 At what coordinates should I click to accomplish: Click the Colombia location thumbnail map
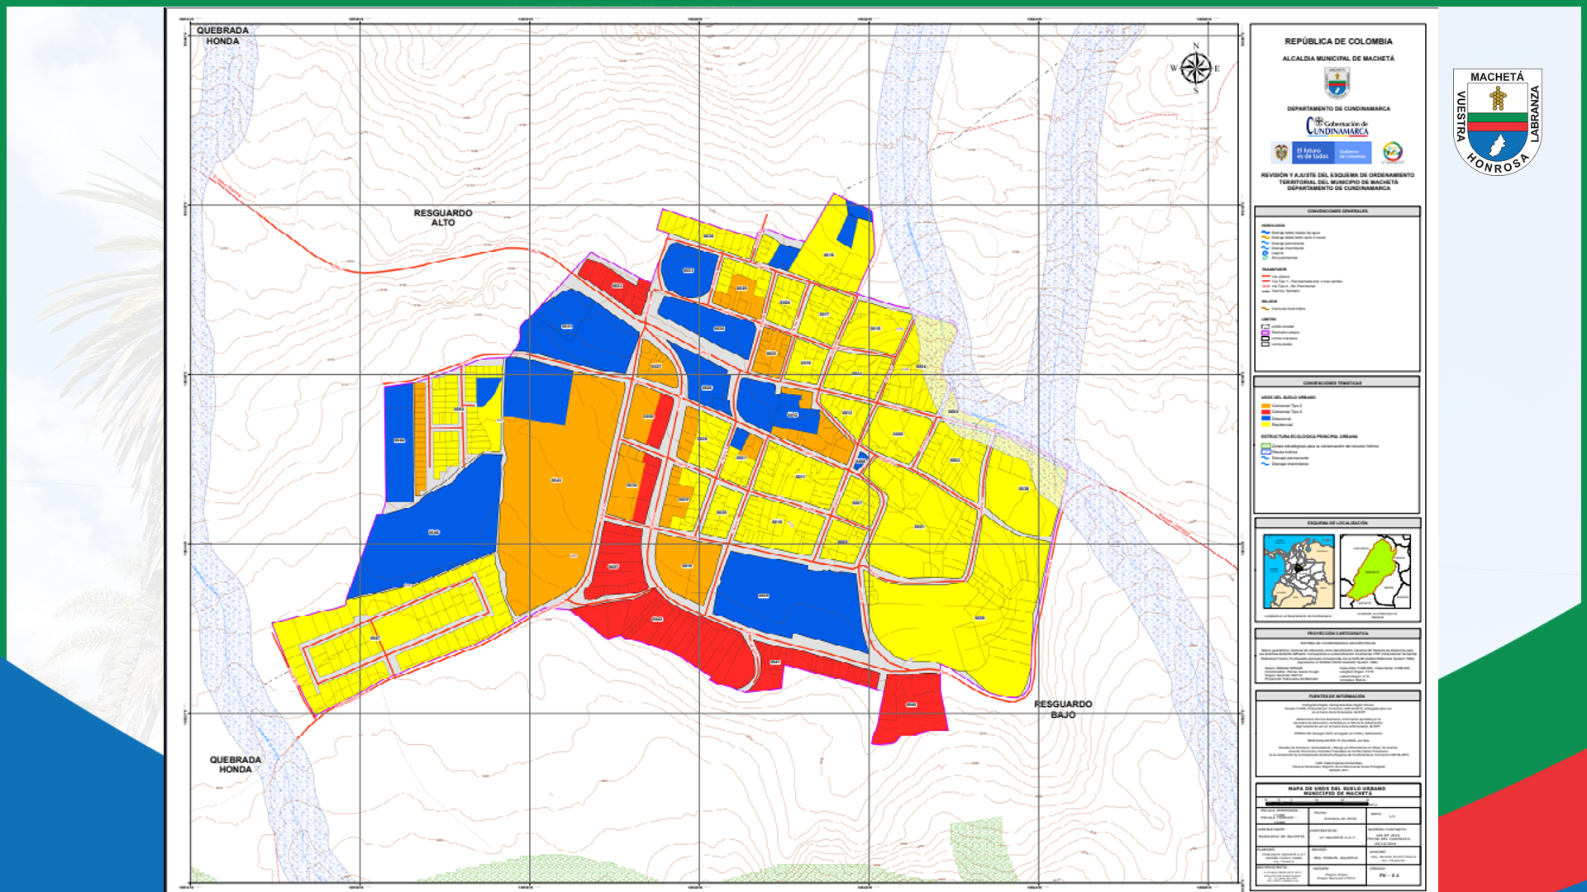[x=1299, y=572]
